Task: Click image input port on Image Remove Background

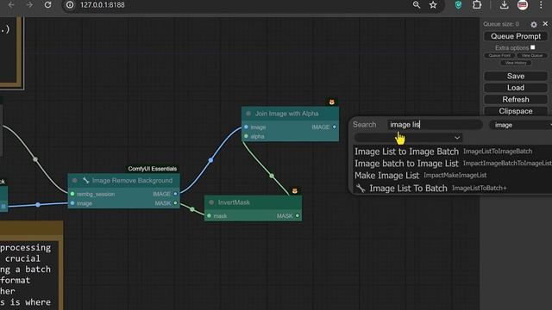Action: 72,203
